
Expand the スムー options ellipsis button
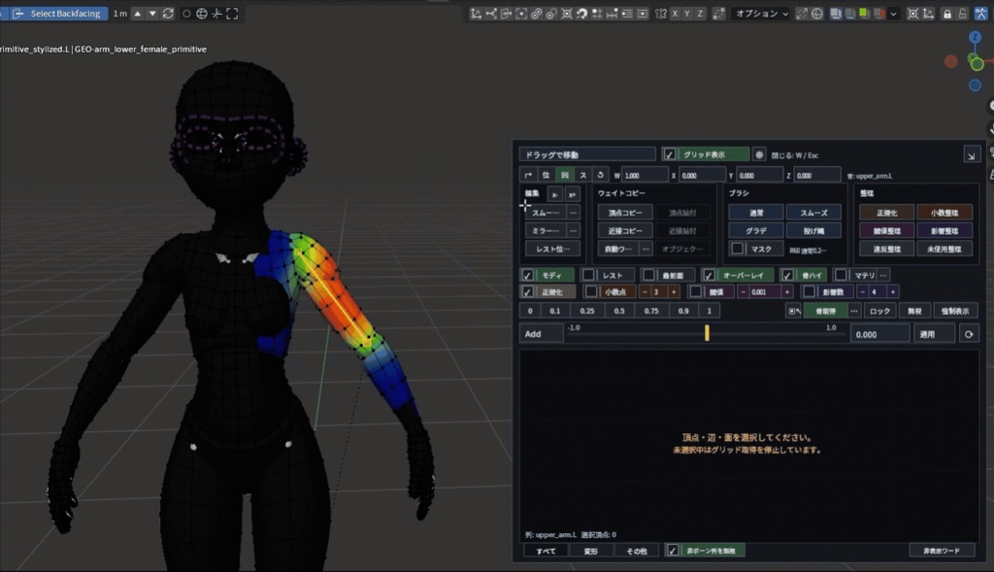(573, 213)
